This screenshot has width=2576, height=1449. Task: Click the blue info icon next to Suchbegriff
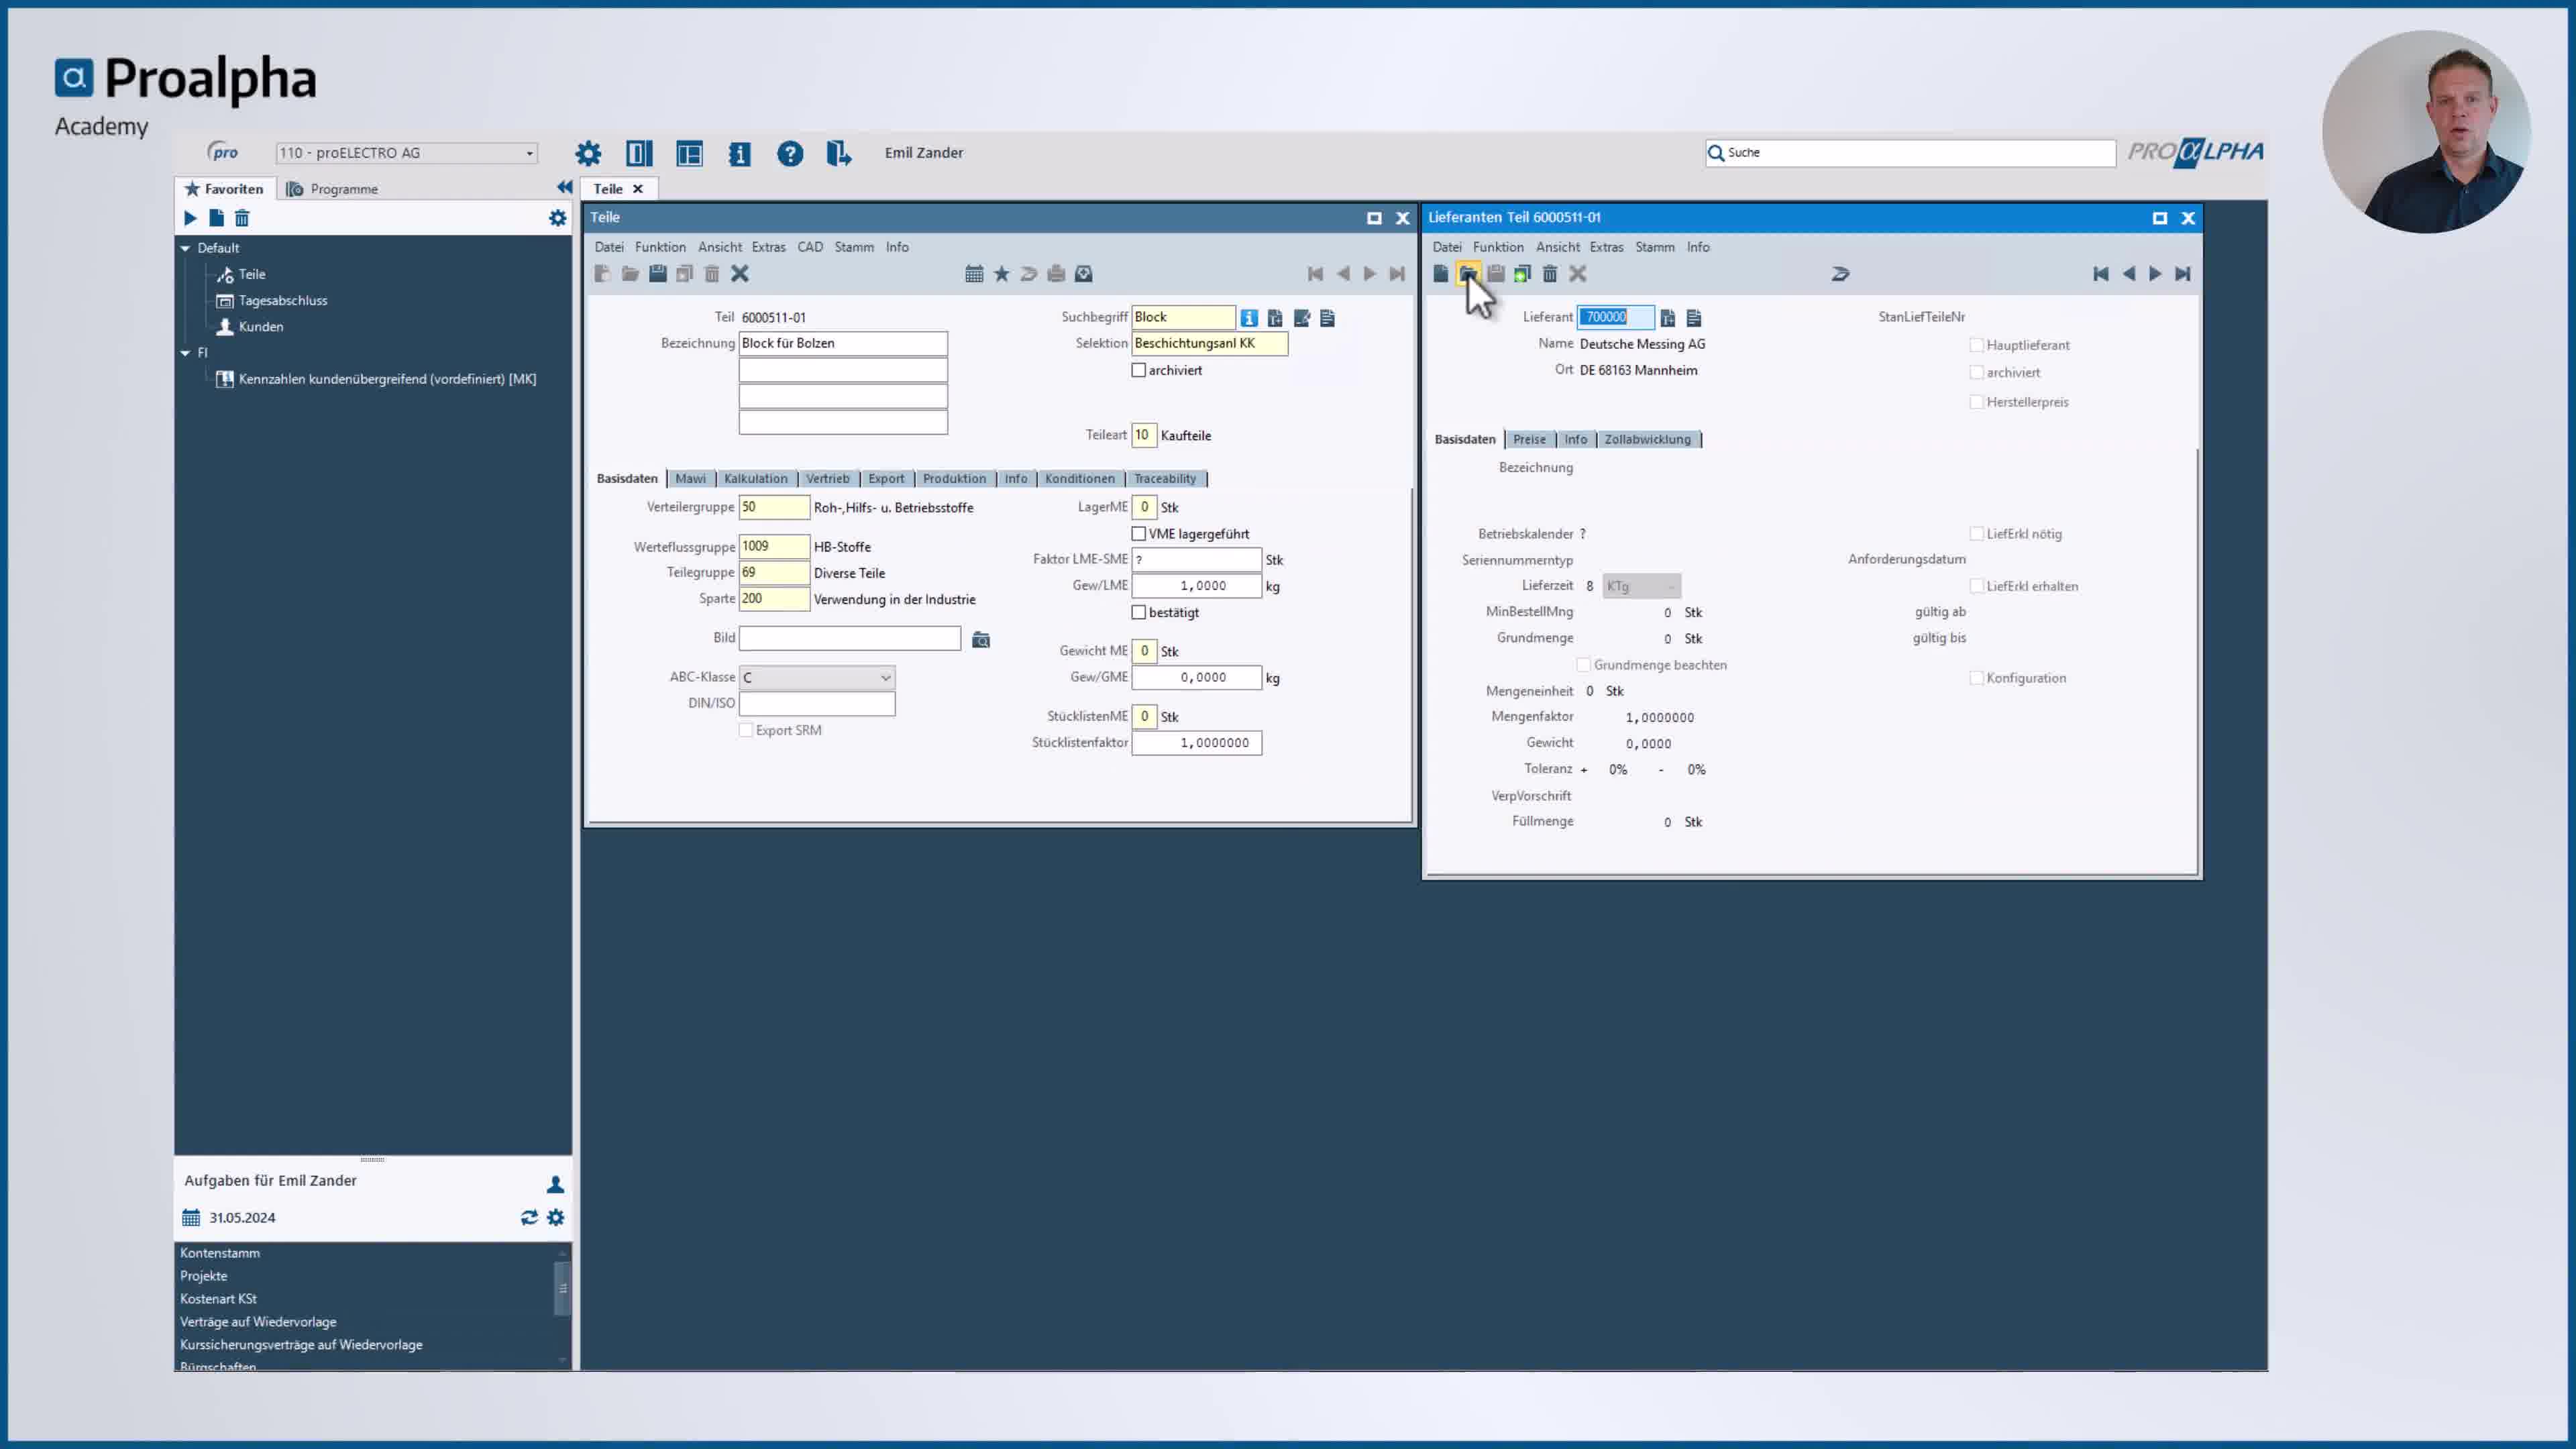coord(1249,318)
